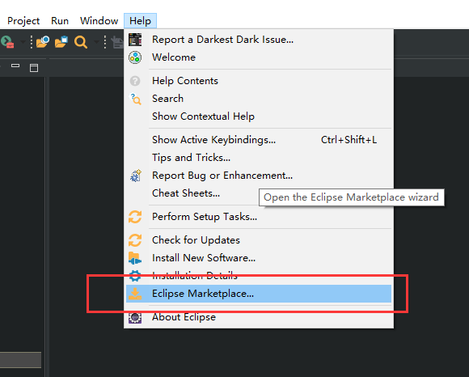Click the About Eclipse logo icon
Screen dimensions: 469x377
click(x=135, y=317)
